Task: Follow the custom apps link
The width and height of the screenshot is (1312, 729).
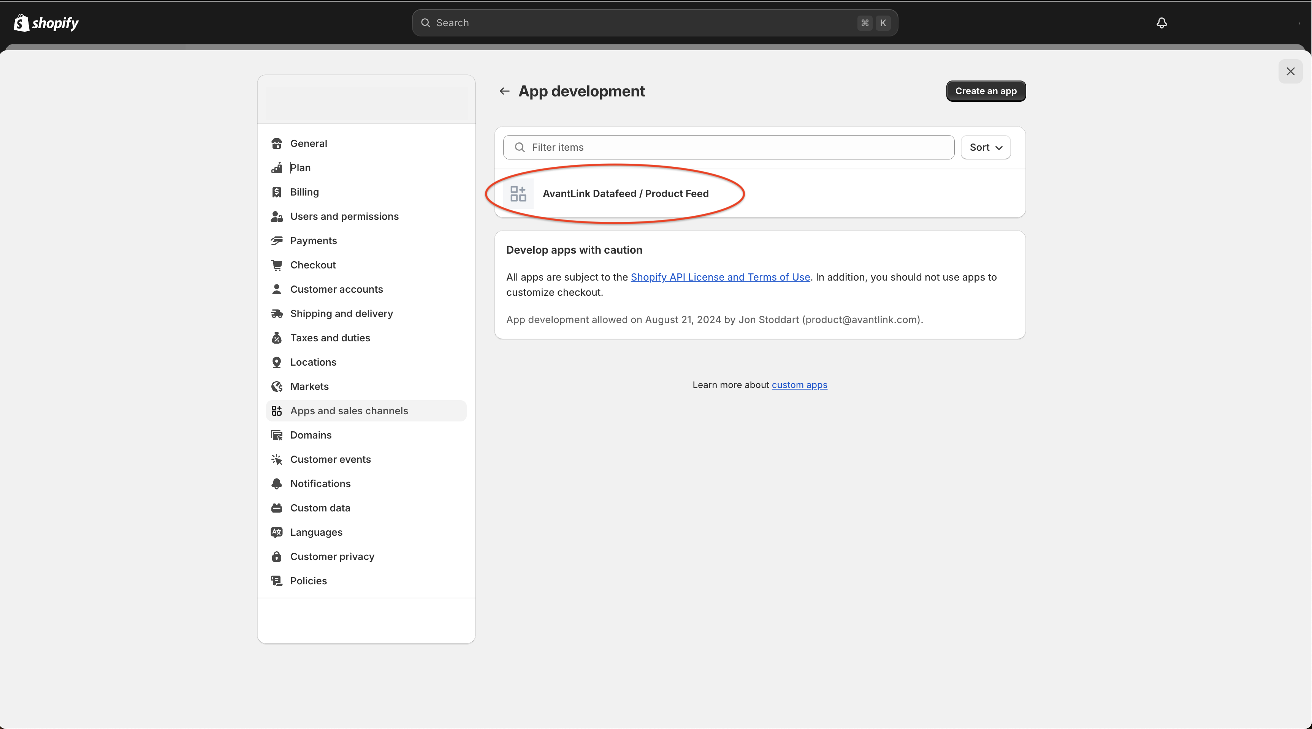Action: [799, 385]
